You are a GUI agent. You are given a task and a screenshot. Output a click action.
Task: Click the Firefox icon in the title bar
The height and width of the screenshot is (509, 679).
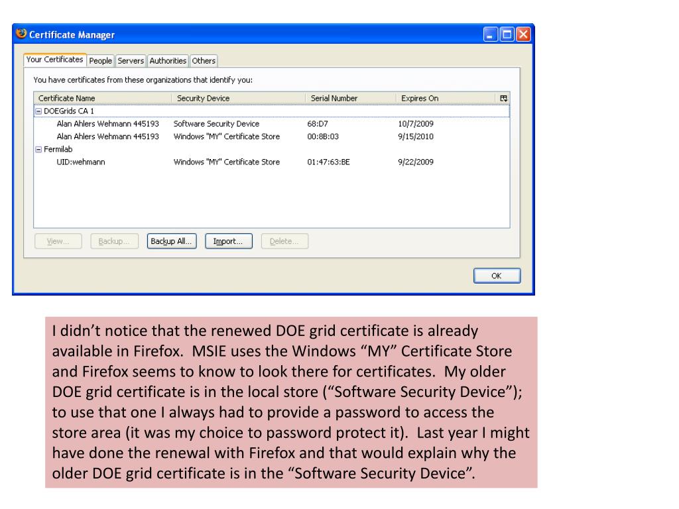click(21, 34)
